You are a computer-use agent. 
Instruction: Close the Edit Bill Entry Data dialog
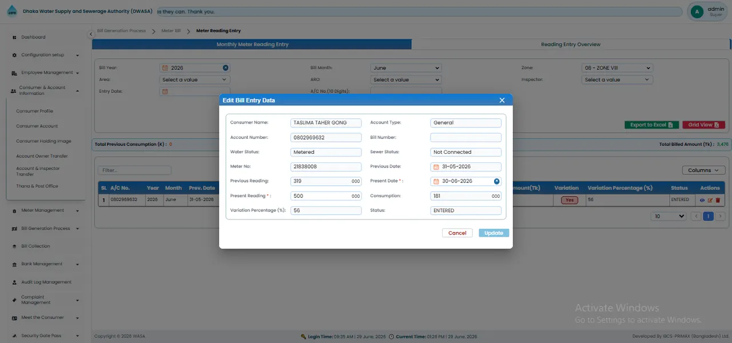502,100
